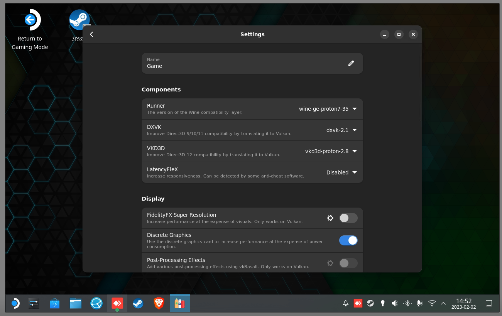Click the Components section heading
The width and height of the screenshot is (502, 316).
(161, 90)
